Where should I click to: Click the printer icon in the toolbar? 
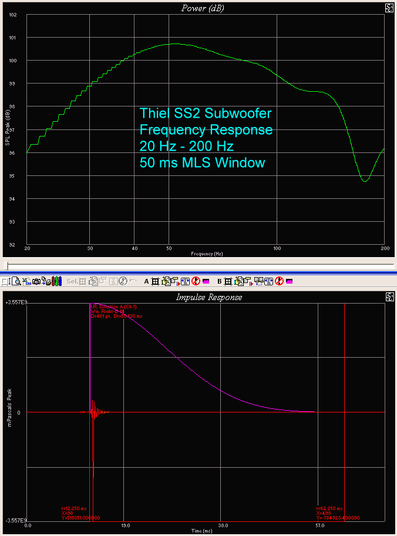pos(46,281)
